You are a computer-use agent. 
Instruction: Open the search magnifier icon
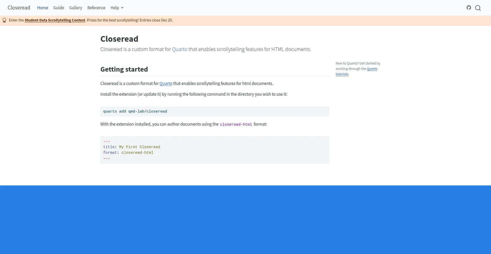click(x=478, y=8)
